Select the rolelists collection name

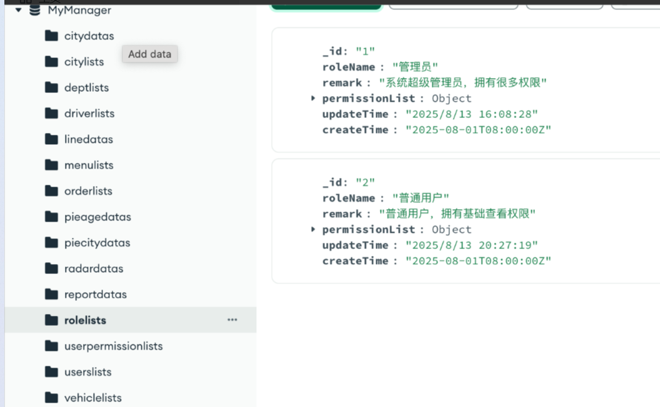point(85,320)
